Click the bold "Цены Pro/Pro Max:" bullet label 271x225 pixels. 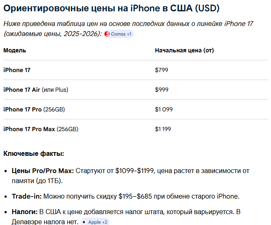(x=43, y=171)
